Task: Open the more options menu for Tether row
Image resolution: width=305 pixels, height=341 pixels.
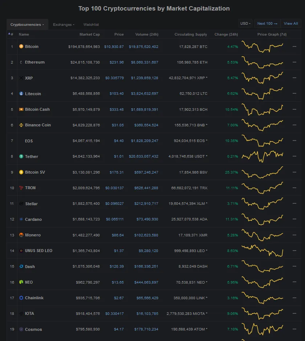Action: [x=294, y=156]
